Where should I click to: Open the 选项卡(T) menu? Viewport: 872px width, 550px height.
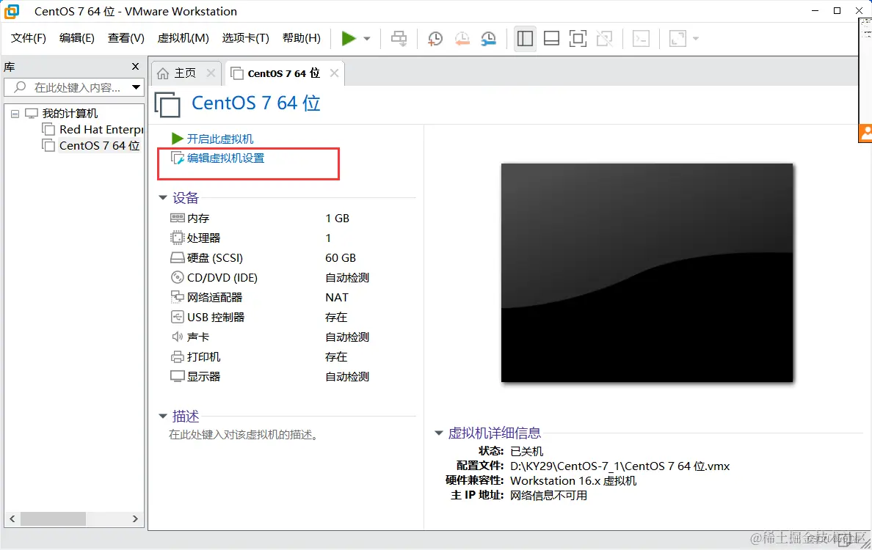(x=245, y=38)
